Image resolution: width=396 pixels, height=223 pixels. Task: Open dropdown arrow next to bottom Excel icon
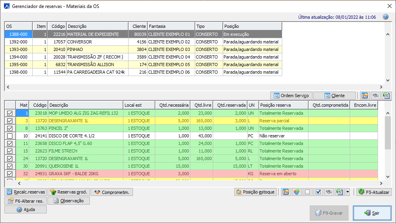point(348,192)
